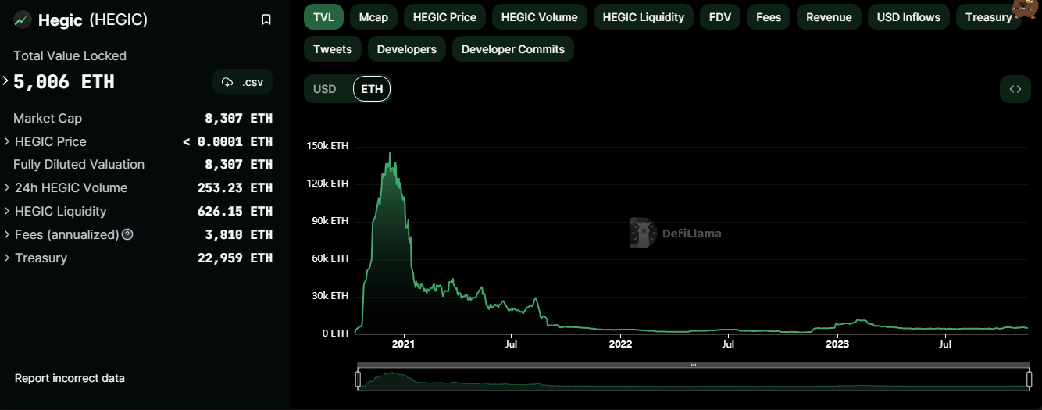Click the Hegic protocol logo icon
The height and width of the screenshot is (410, 1042).
23,20
